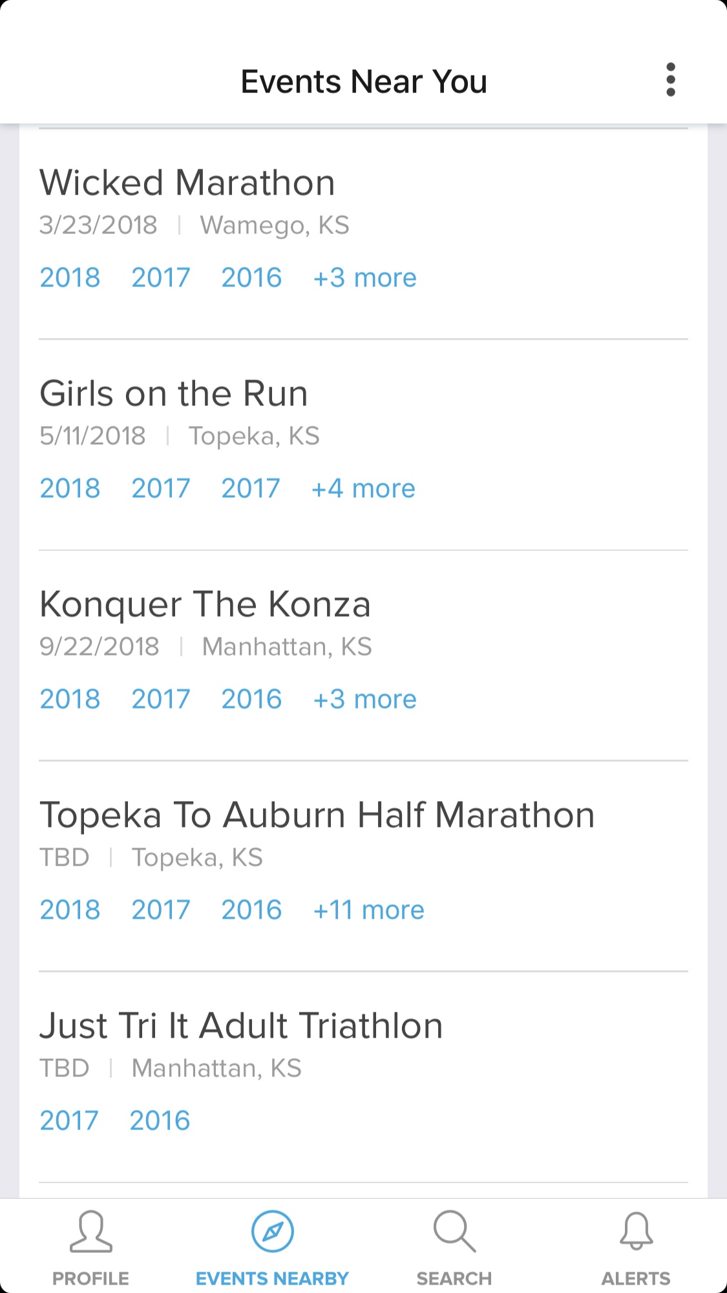727x1293 pixels.
Task: Open Topeka To Auburn Half Marathon event
Action: [317, 815]
